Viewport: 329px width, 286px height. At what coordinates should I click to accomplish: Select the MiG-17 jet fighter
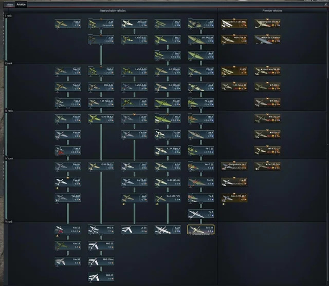tap(101, 278)
